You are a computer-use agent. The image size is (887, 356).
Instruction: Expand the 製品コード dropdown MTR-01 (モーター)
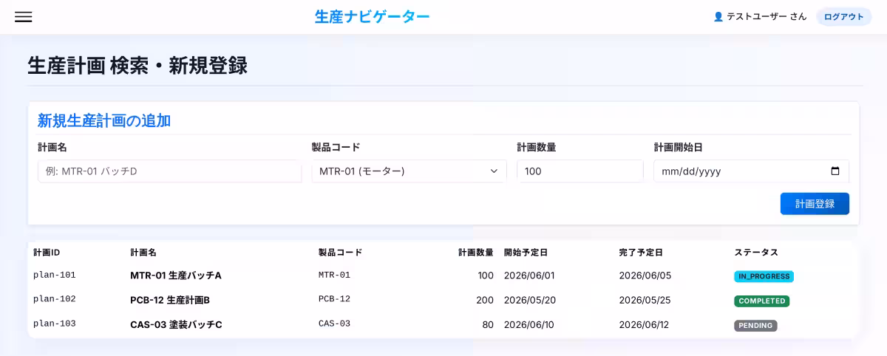pyautogui.click(x=409, y=171)
